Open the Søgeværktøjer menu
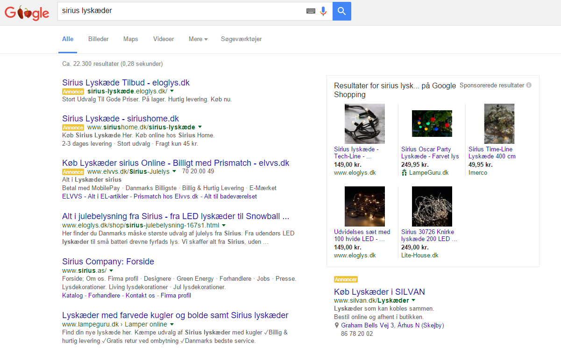Image resolution: width=561 pixels, height=348 pixels. click(x=241, y=39)
